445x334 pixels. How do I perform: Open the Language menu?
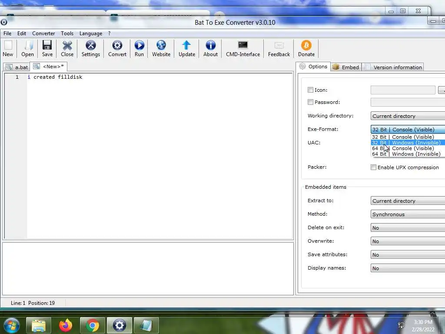click(x=91, y=33)
